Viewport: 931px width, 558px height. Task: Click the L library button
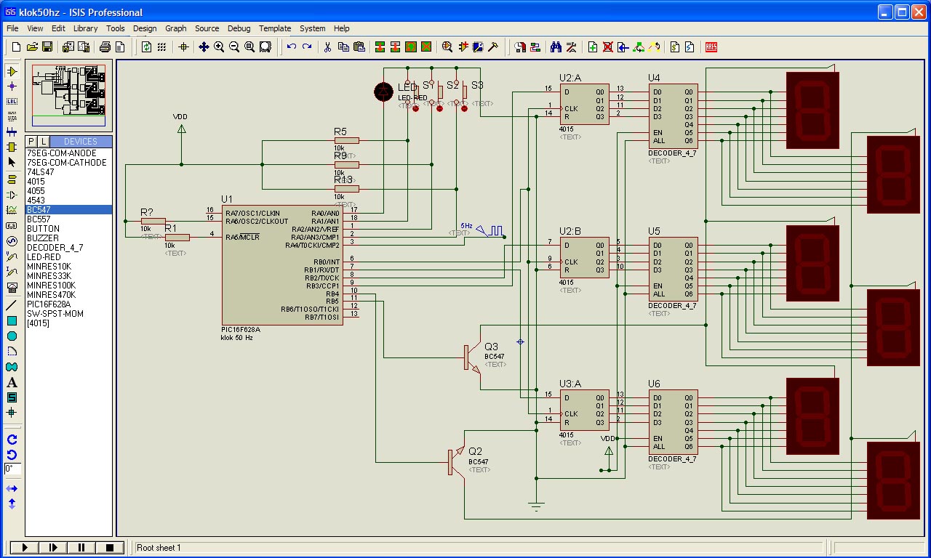click(44, 141)
